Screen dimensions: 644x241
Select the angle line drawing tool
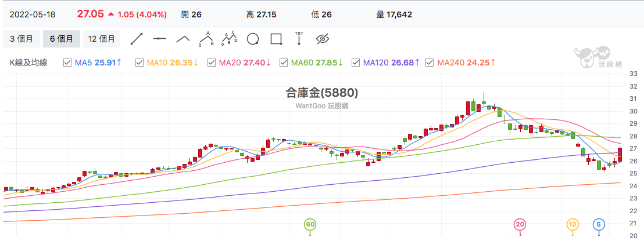tap(183, 39)
